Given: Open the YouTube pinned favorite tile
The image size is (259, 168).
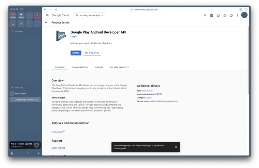Looking at the screenshot, I should (x=37, y=16).
